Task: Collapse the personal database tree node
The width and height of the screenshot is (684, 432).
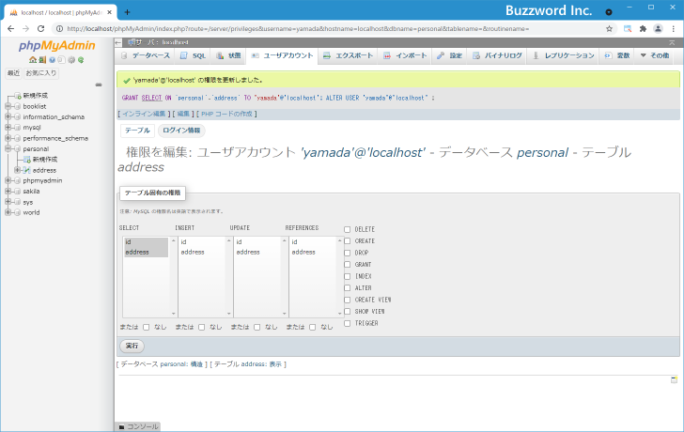Action: (8, 148)
